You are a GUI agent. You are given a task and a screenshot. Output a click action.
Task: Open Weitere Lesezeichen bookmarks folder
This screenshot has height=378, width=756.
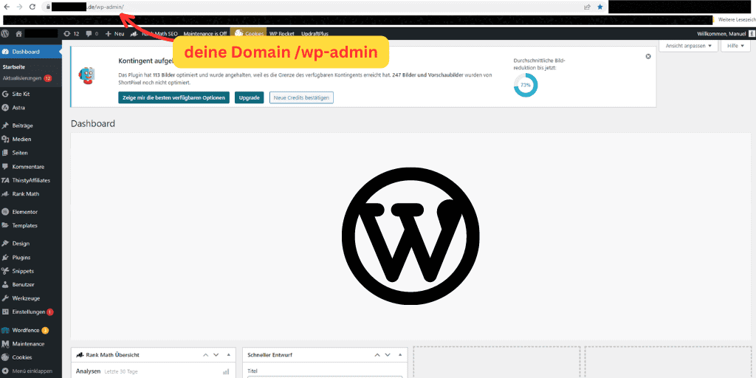[738, 20]
